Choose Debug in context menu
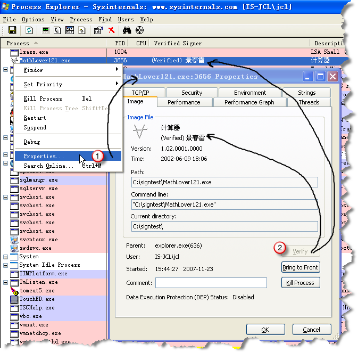 coord(68,142)
